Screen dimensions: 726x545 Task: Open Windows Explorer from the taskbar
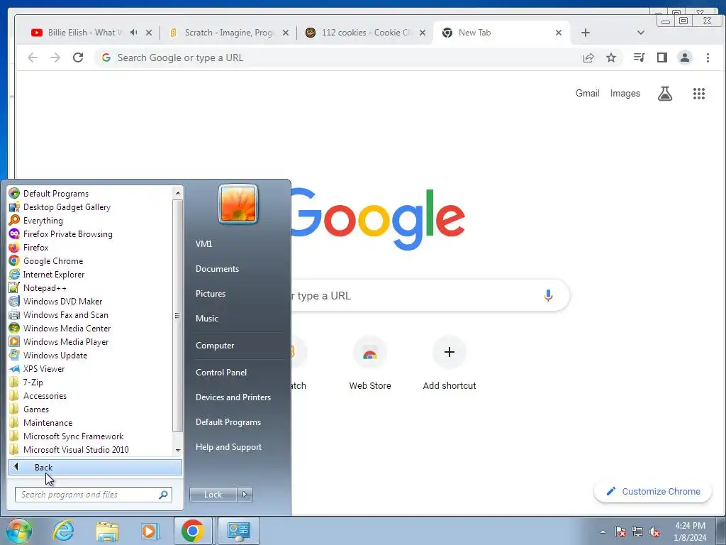tap(107, 531)
